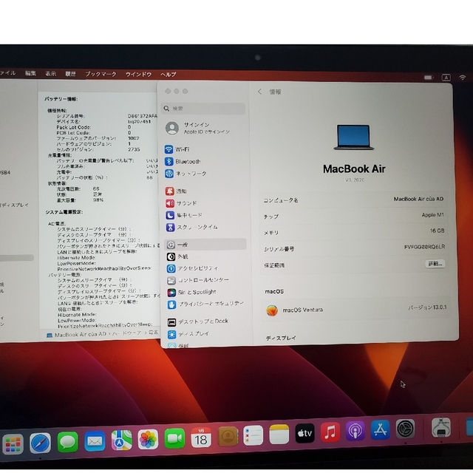Click the macOS Ventura row

pos(355,309)
